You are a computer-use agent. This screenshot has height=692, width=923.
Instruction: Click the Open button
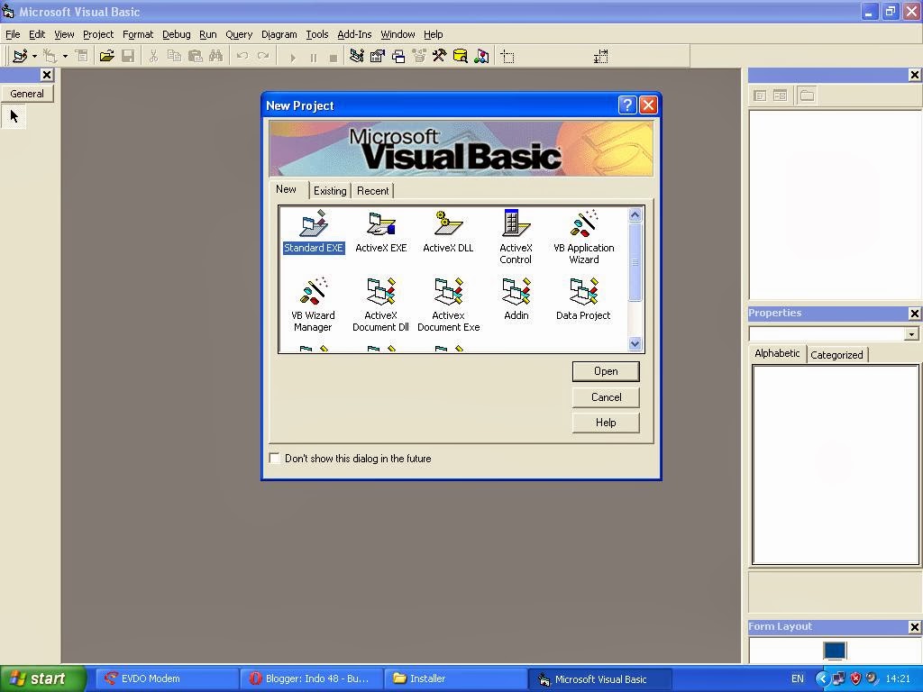(x=605, y=371)
